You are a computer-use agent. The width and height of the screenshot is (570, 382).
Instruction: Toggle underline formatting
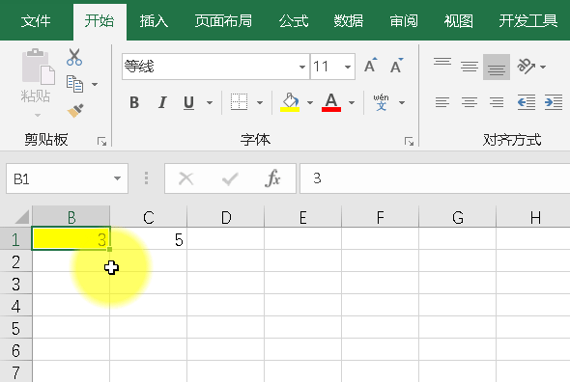click(x=188, y=103)
